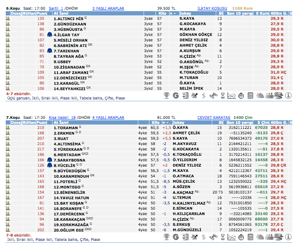298x247 pixels.
Task: Open binoculars icon in race 7 toolbar
Action: coord(213,237)
